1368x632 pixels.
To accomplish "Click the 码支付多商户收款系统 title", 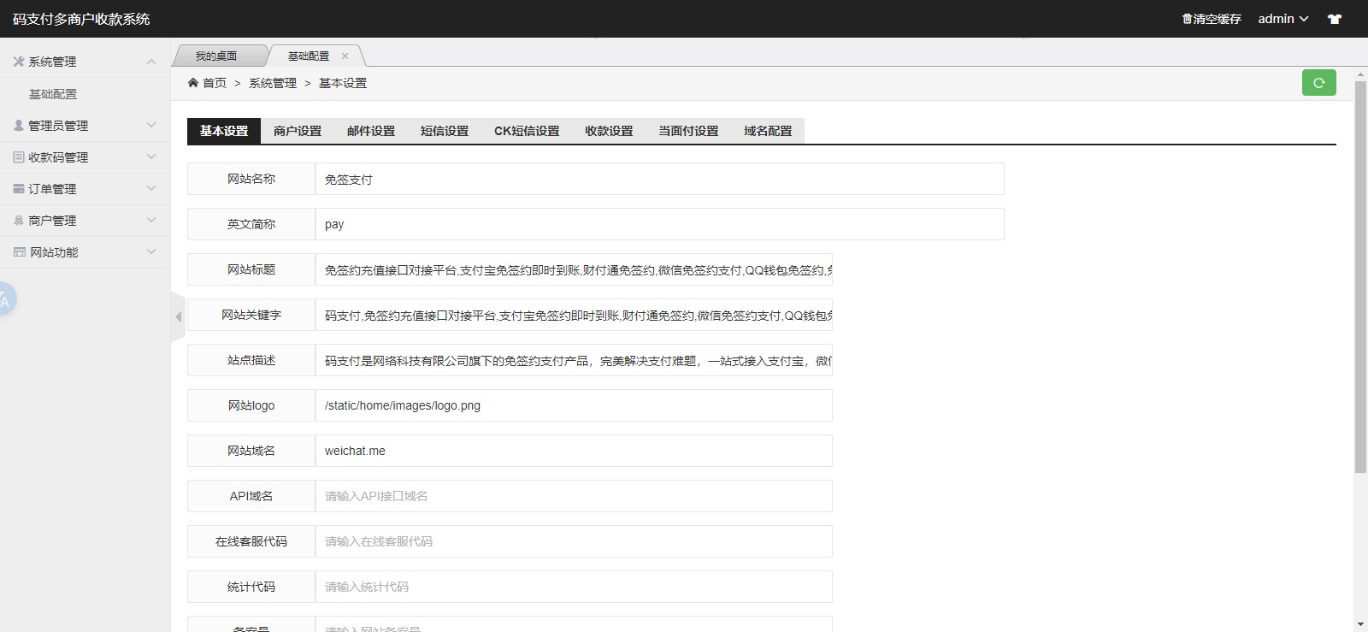I will tap(81, 19).
